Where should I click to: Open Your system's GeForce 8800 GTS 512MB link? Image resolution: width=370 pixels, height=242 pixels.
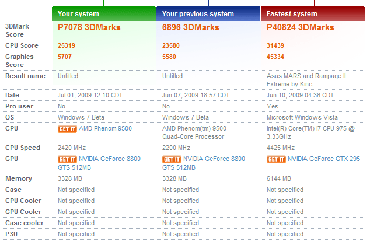click(99, 163)
